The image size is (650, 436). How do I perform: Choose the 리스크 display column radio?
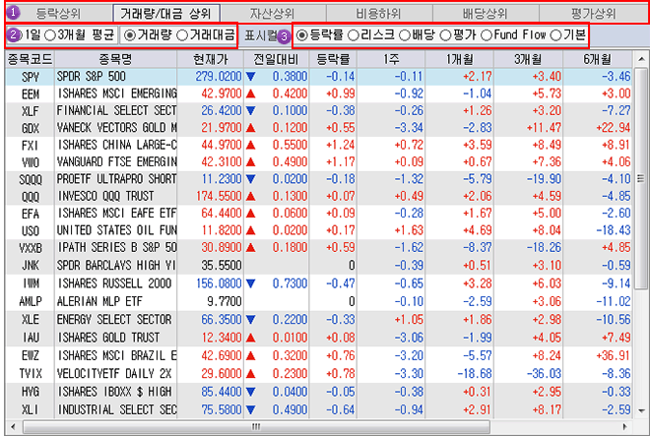(371, 35)
